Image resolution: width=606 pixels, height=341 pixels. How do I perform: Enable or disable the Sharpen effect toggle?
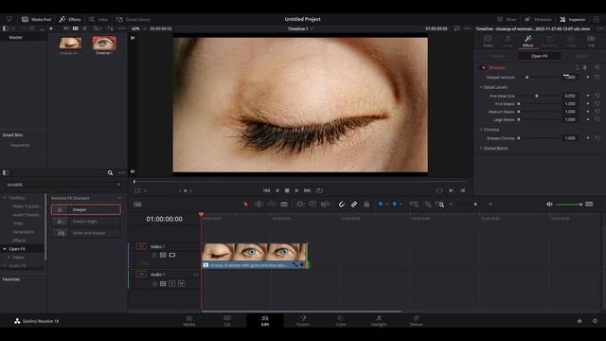(483, 67)
